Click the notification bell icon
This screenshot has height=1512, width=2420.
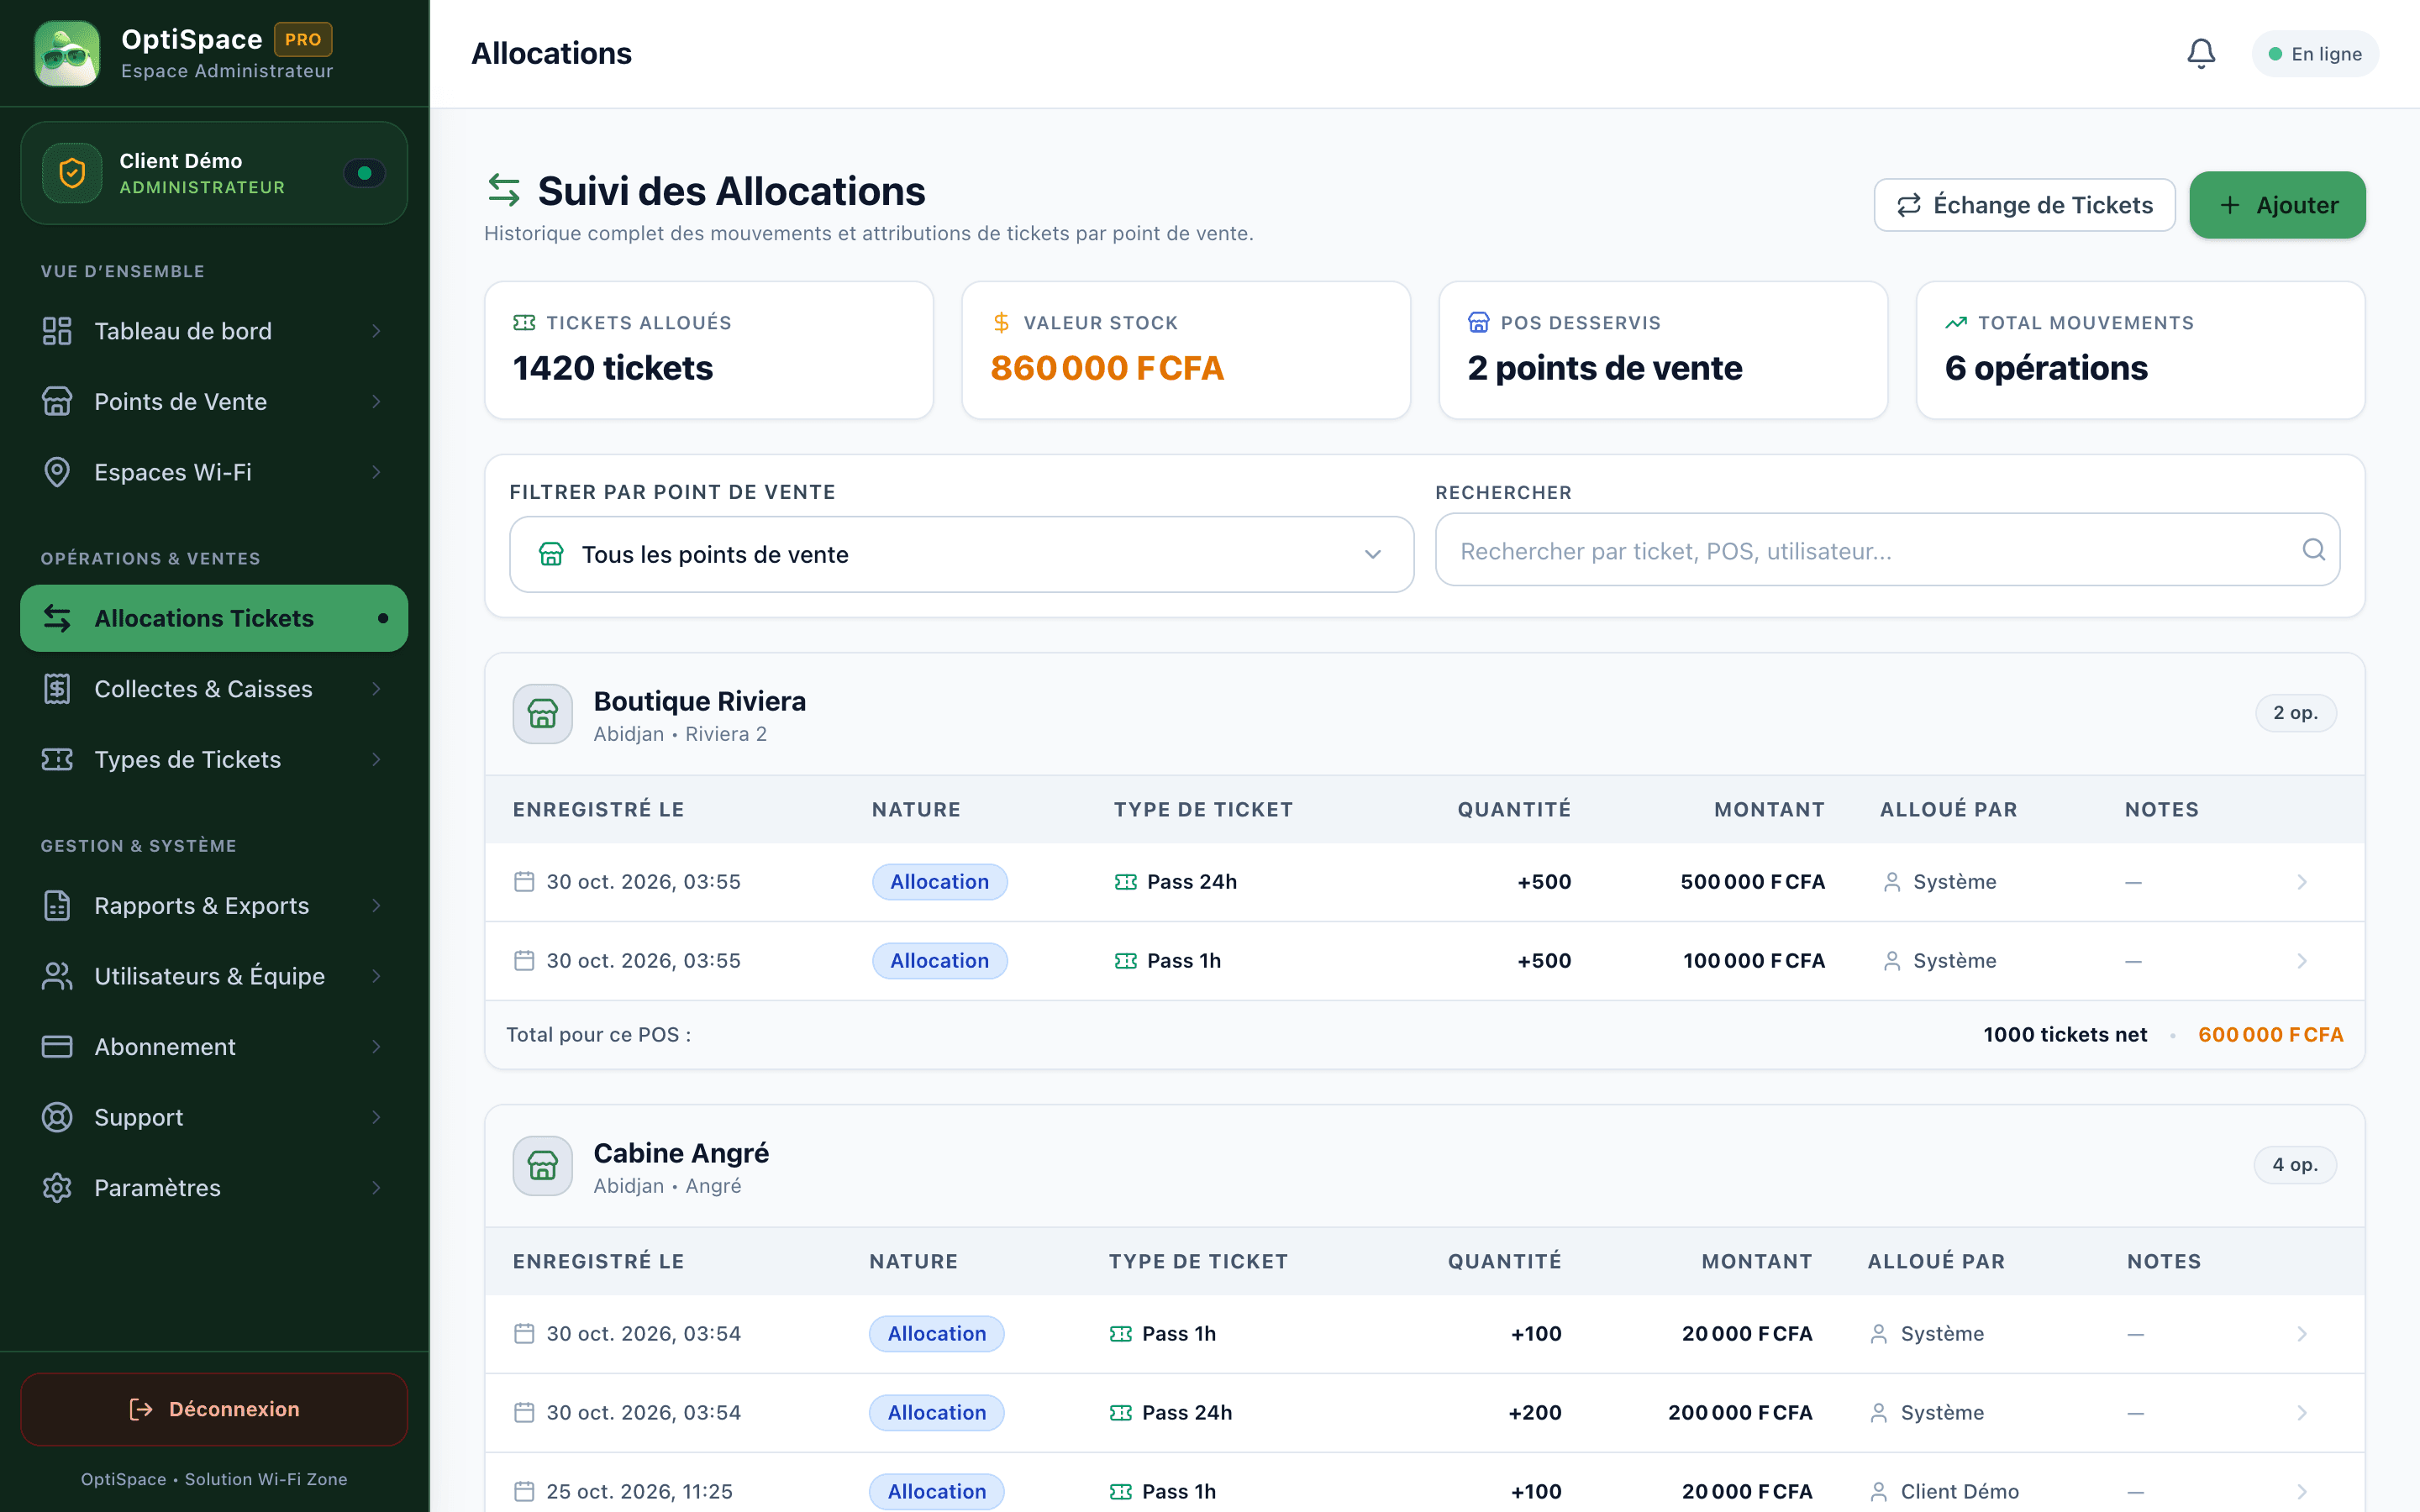(x=2200, y=54)
